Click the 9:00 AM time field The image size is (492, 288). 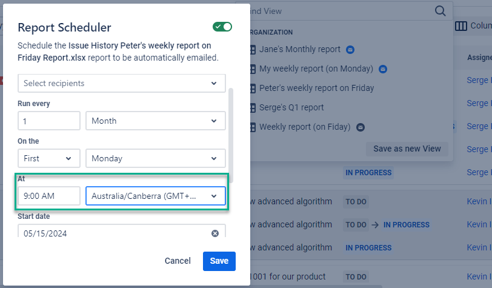pyautogui.click(x=49, y=196)
